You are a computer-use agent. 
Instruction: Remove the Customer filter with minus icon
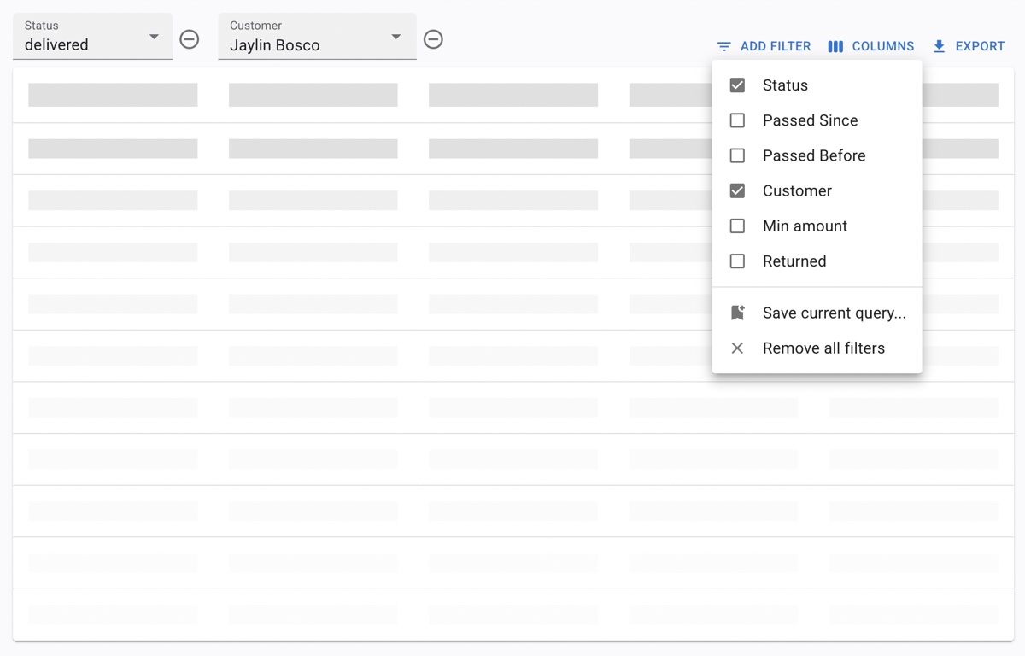click(x=434, y=39)
